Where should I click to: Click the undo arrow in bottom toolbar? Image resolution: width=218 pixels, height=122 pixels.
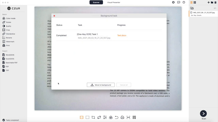116,117
